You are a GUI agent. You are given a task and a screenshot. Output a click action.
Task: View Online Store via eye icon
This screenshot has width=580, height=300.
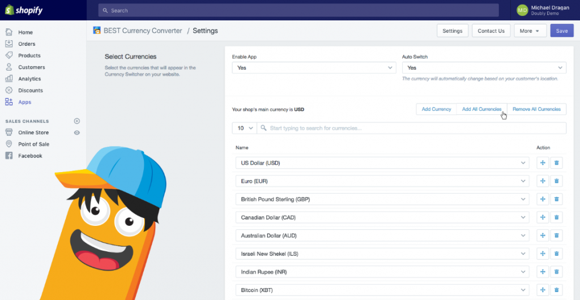click(x=77, y=132)
